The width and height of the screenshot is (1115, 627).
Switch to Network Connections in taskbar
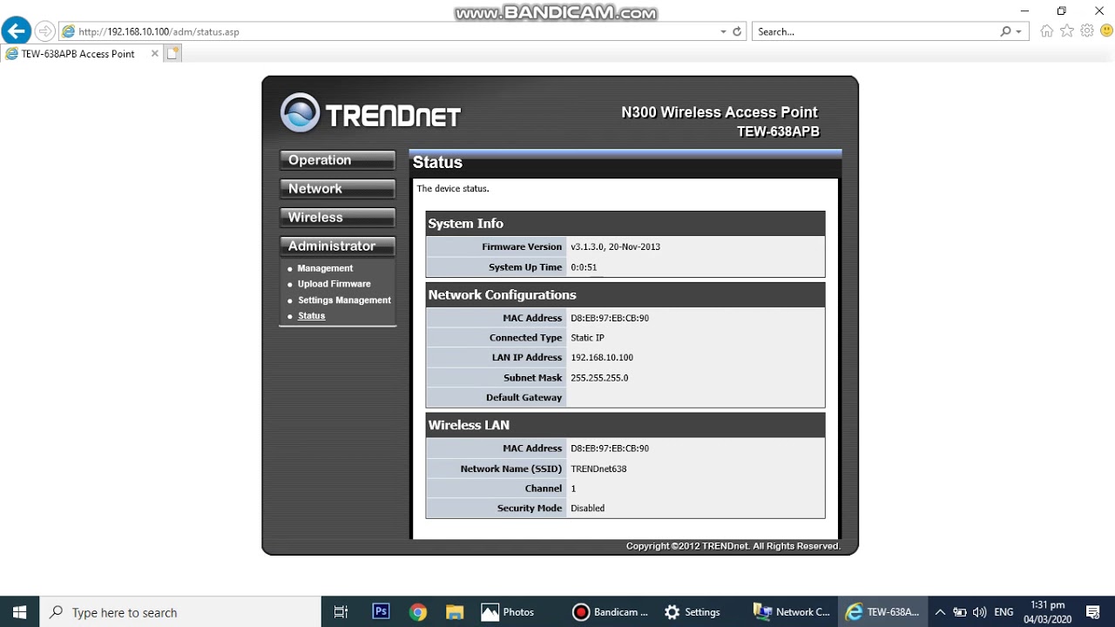793,612
